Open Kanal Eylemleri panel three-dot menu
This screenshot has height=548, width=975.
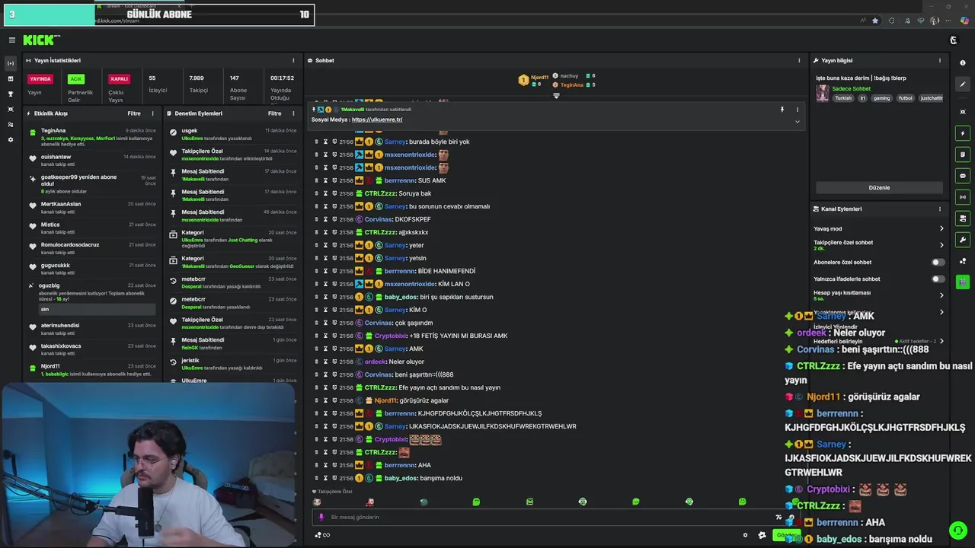click(940, 209)
